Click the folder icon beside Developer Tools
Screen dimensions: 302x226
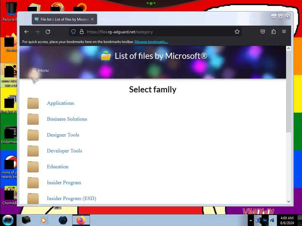click(33, 151)
